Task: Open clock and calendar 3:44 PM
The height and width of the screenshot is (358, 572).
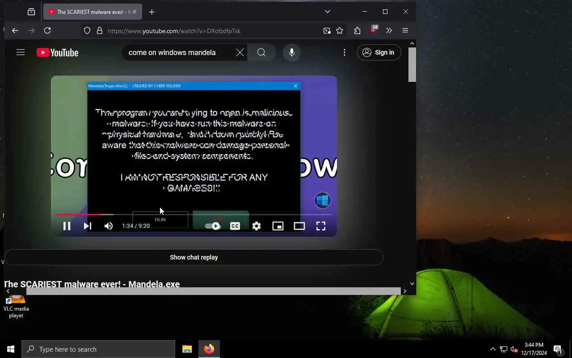Action: pos(534,349)
